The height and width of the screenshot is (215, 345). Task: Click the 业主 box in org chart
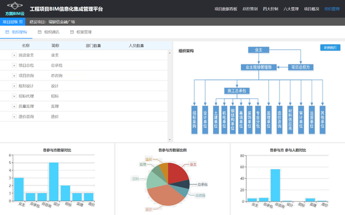[259, 50]
